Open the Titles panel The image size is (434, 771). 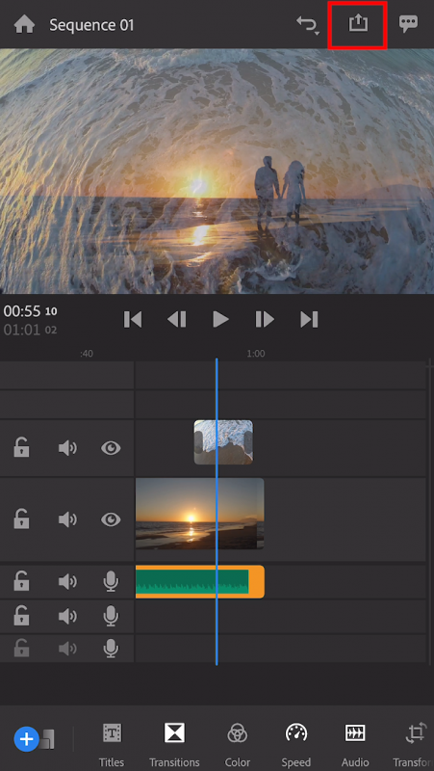click(112, 744)
